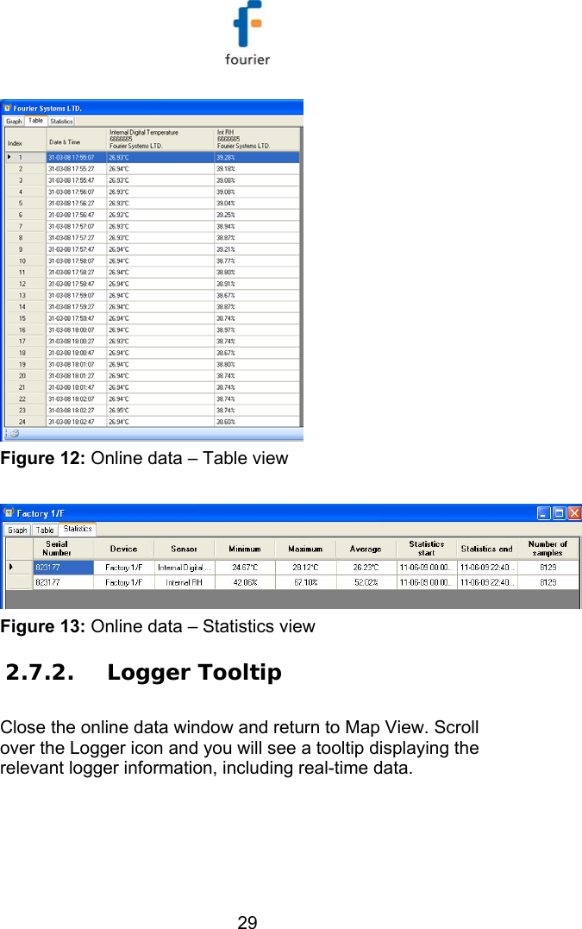Screen dimensions: 582x929
Task: Click the cell '31-03-08 17:55:07'
Action: click(77, 158)
